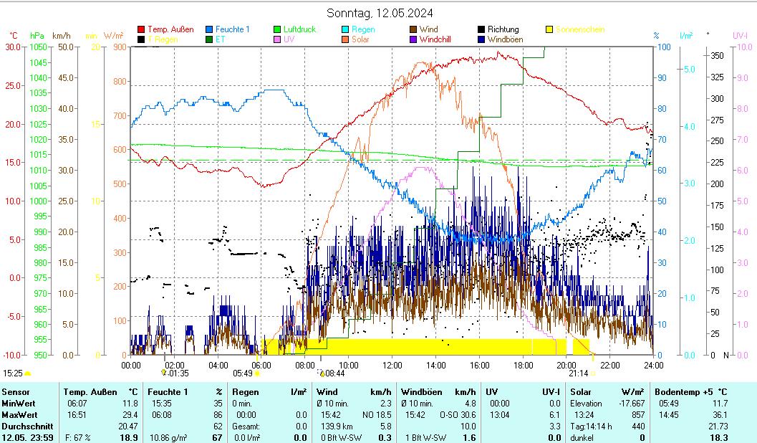Click the day length Tag:14:14 h

click(591, 427)
